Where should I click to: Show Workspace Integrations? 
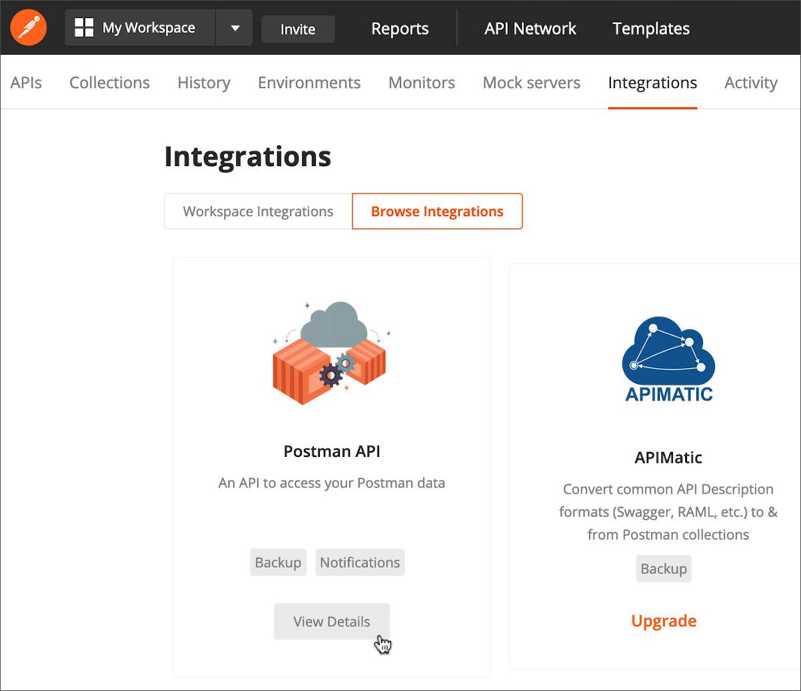coord(258,211)
